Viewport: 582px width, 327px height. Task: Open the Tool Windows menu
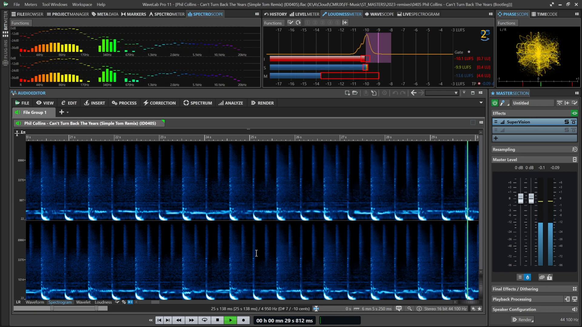point(55,5)
